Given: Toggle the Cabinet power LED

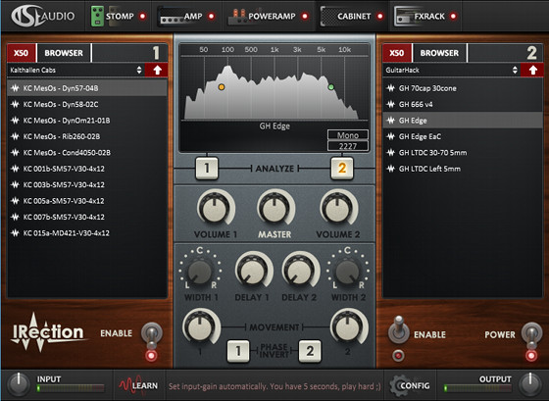Looking at the screenshot, I should 379,16.
